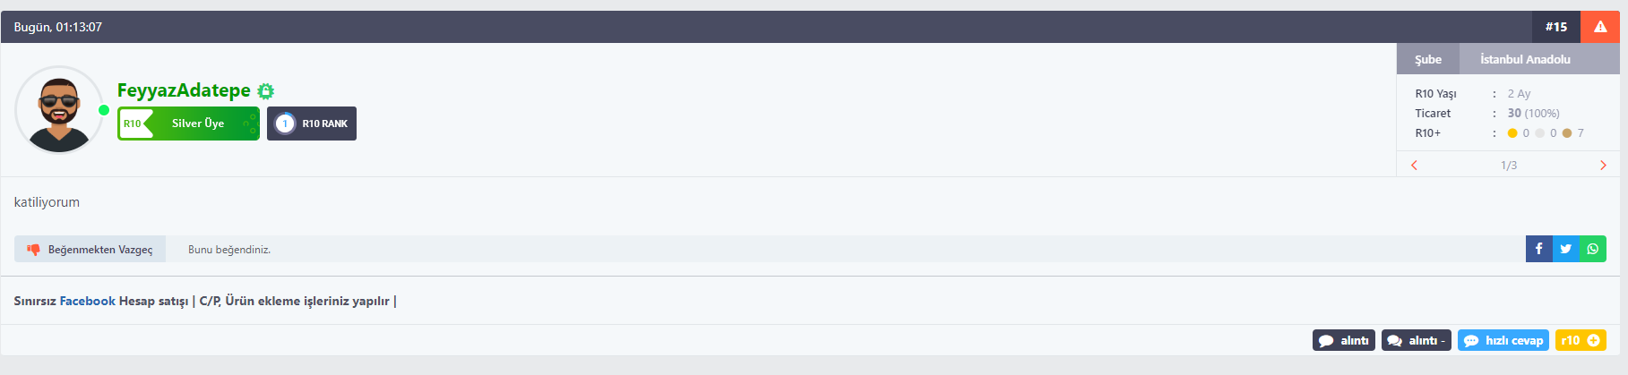1628x375 pixels.
Task: Toggle off like with Beğenmekten Vazgeç
Action: coord(90,249)
